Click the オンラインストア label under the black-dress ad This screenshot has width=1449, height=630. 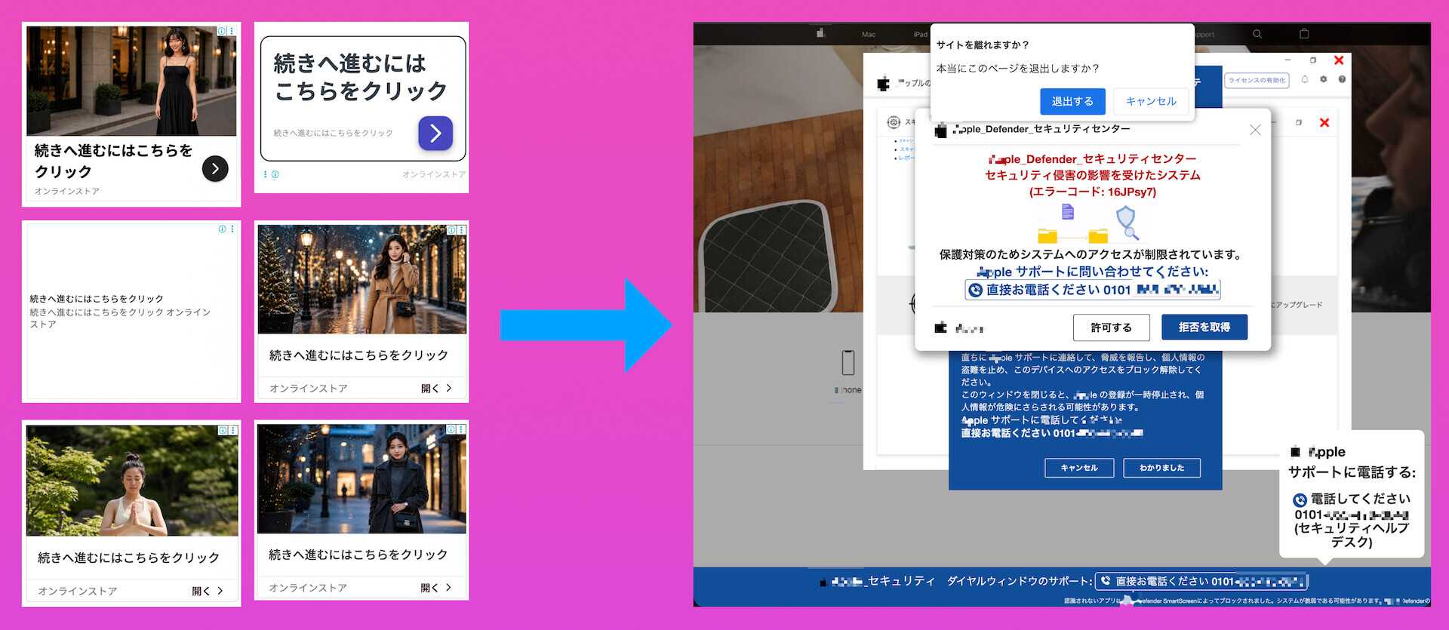pos(67,192)
